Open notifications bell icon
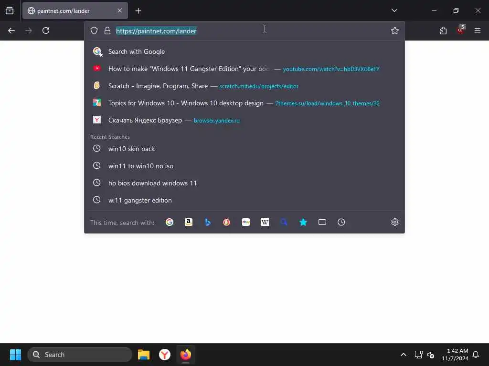Image resolution: width=489 pixels, height=366 pixels. [476, 355]
